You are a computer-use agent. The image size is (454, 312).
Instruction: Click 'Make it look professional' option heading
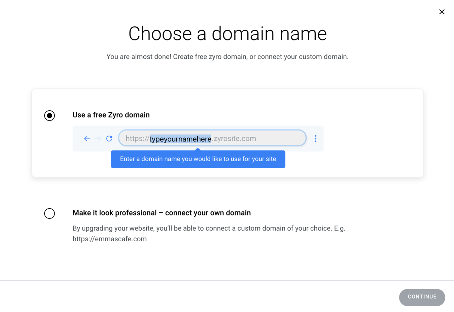162,213
